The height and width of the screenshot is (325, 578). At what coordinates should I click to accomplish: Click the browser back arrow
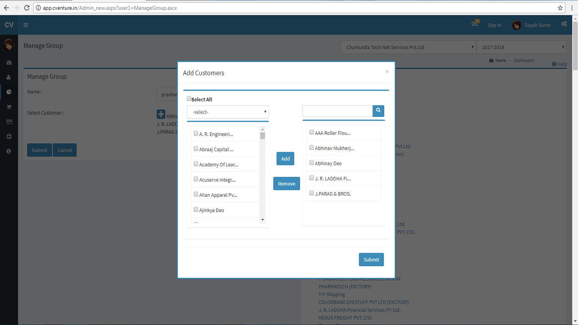tap(6, 8)
